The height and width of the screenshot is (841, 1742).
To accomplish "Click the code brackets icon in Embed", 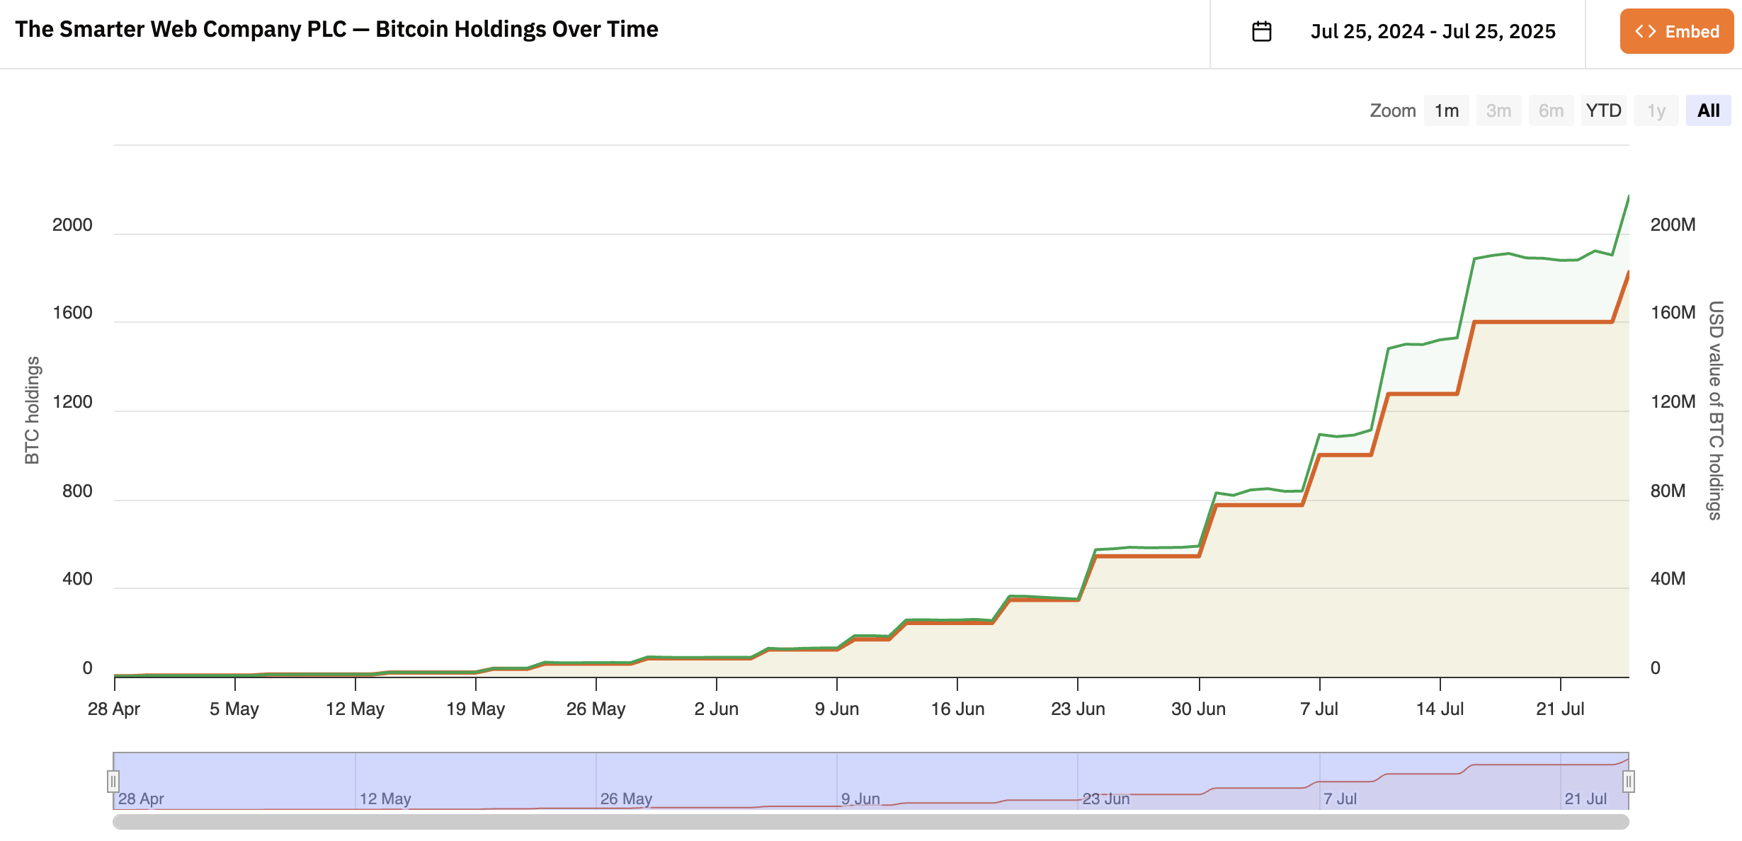I will pos(1645,32).
